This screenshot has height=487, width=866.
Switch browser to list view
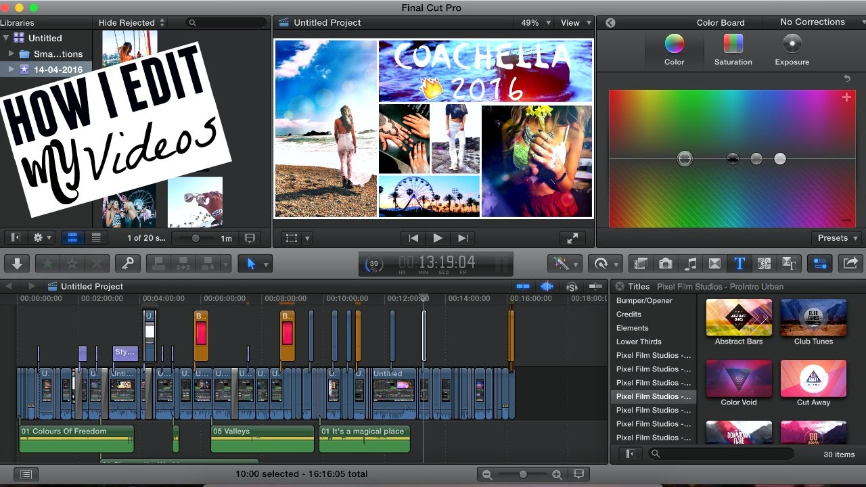pyautogui.click(x=96, y=238)
